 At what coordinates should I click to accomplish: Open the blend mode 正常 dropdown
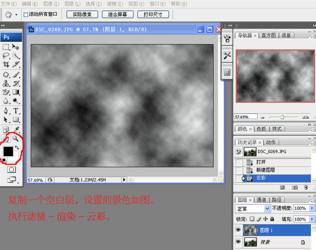pos(267,208)
